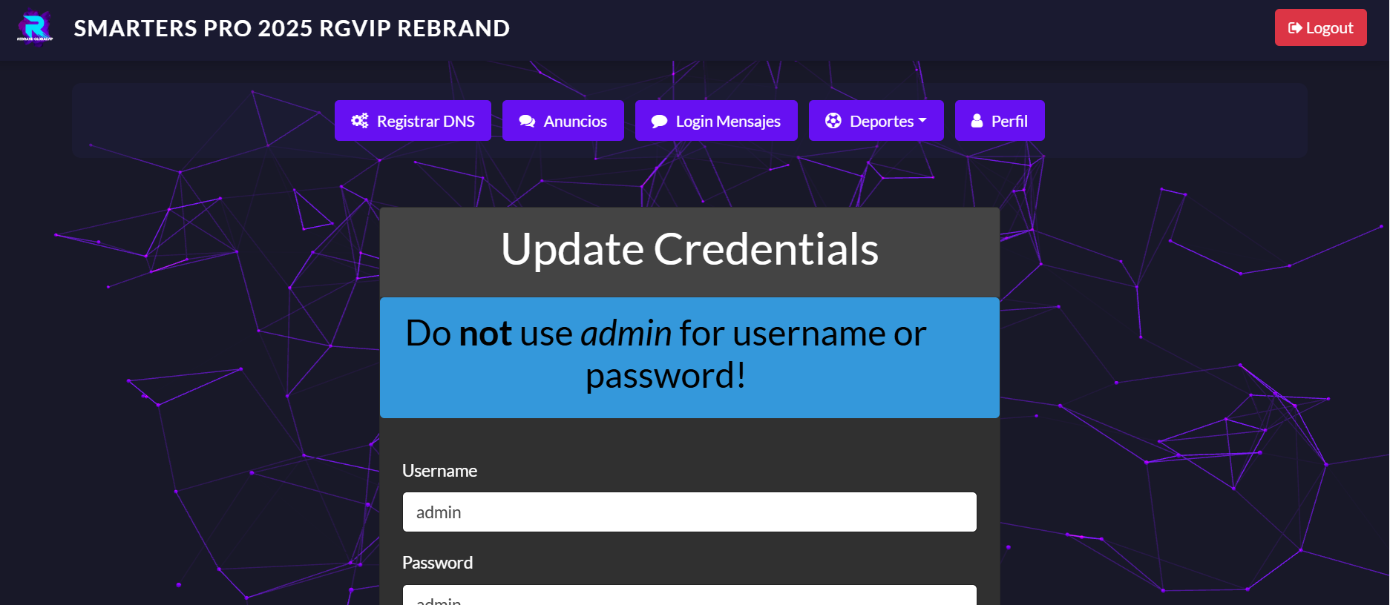Open the Registrar DNS page
The image size is (1390, 605).
425,121
